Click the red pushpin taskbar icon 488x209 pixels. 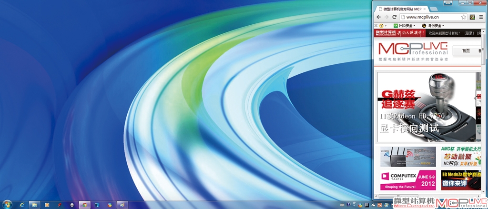[x=60, y=205]
